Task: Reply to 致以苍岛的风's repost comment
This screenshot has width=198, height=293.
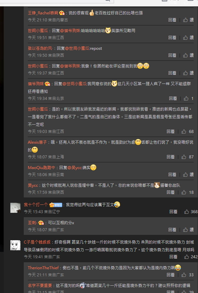Action: (x=172, y=55)
